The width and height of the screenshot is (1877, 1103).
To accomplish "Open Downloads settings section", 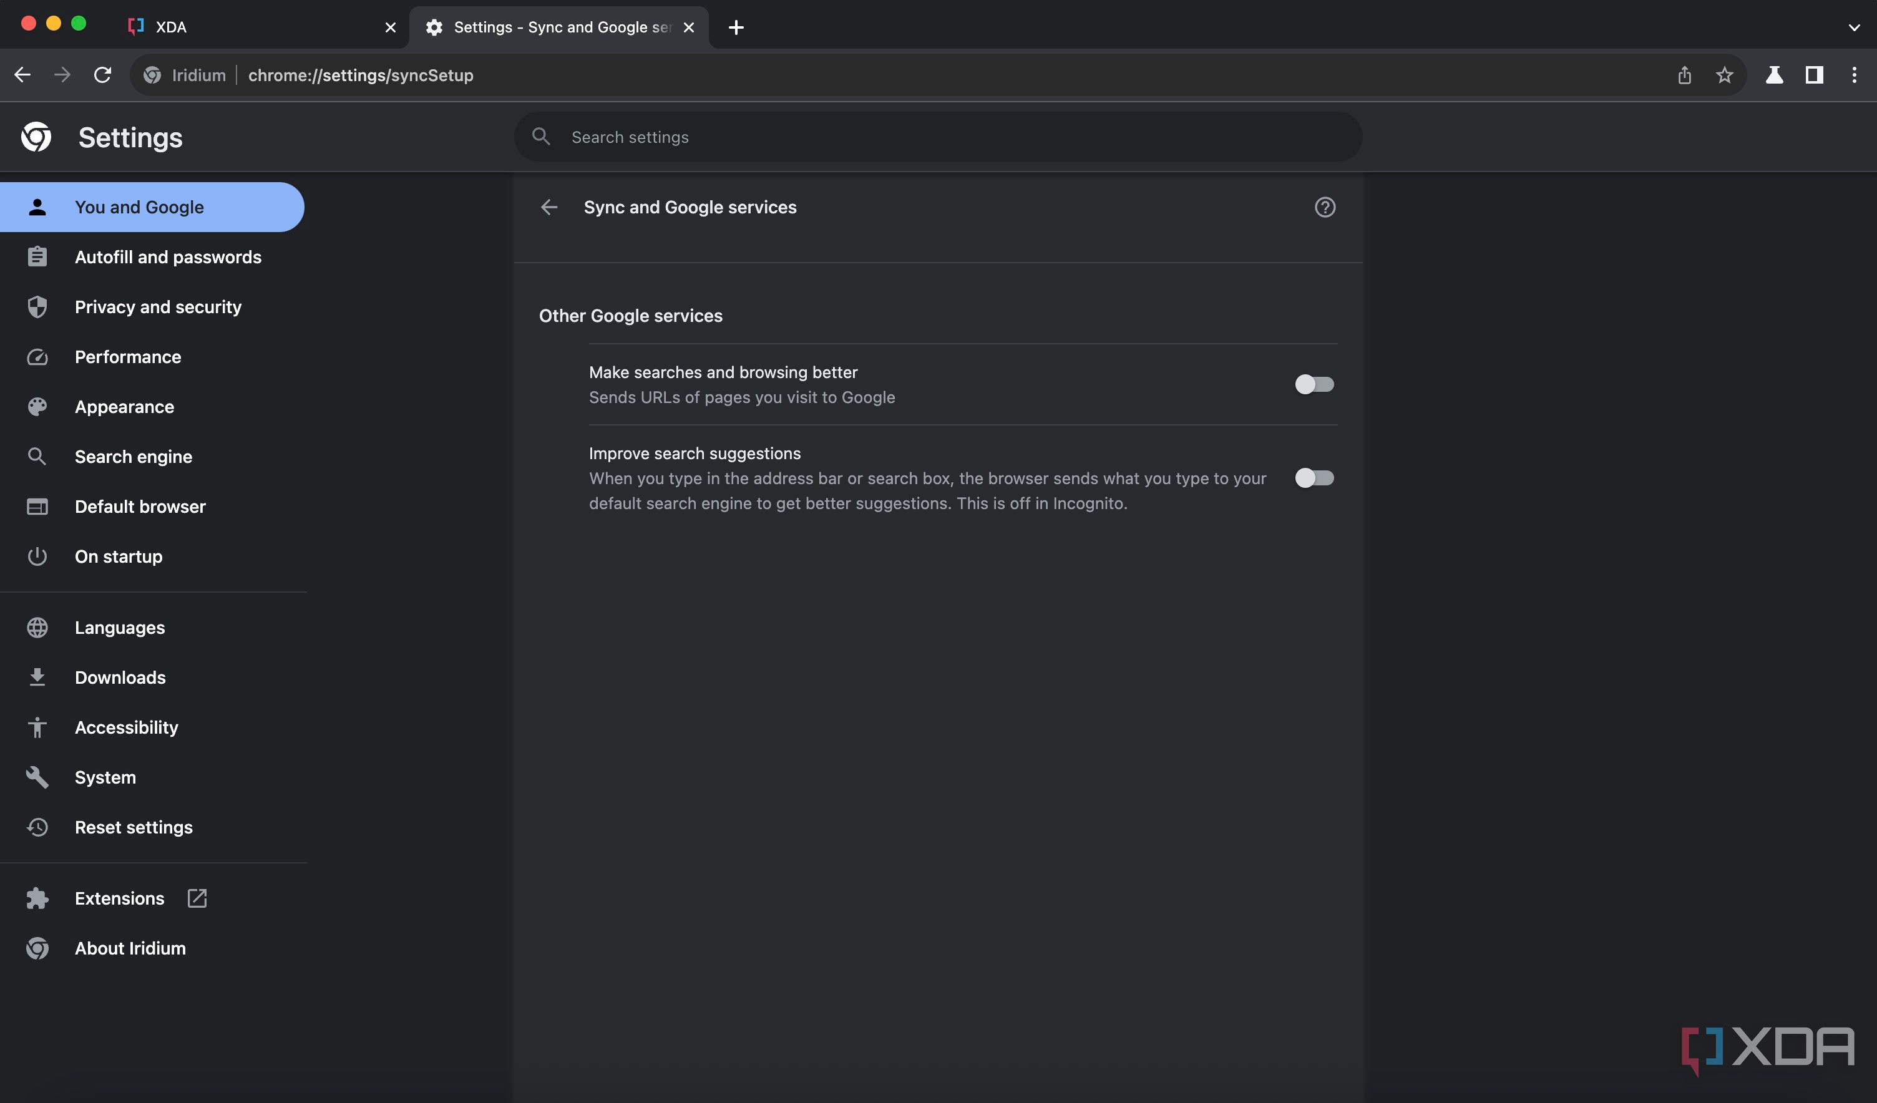I will pos(152,678).
